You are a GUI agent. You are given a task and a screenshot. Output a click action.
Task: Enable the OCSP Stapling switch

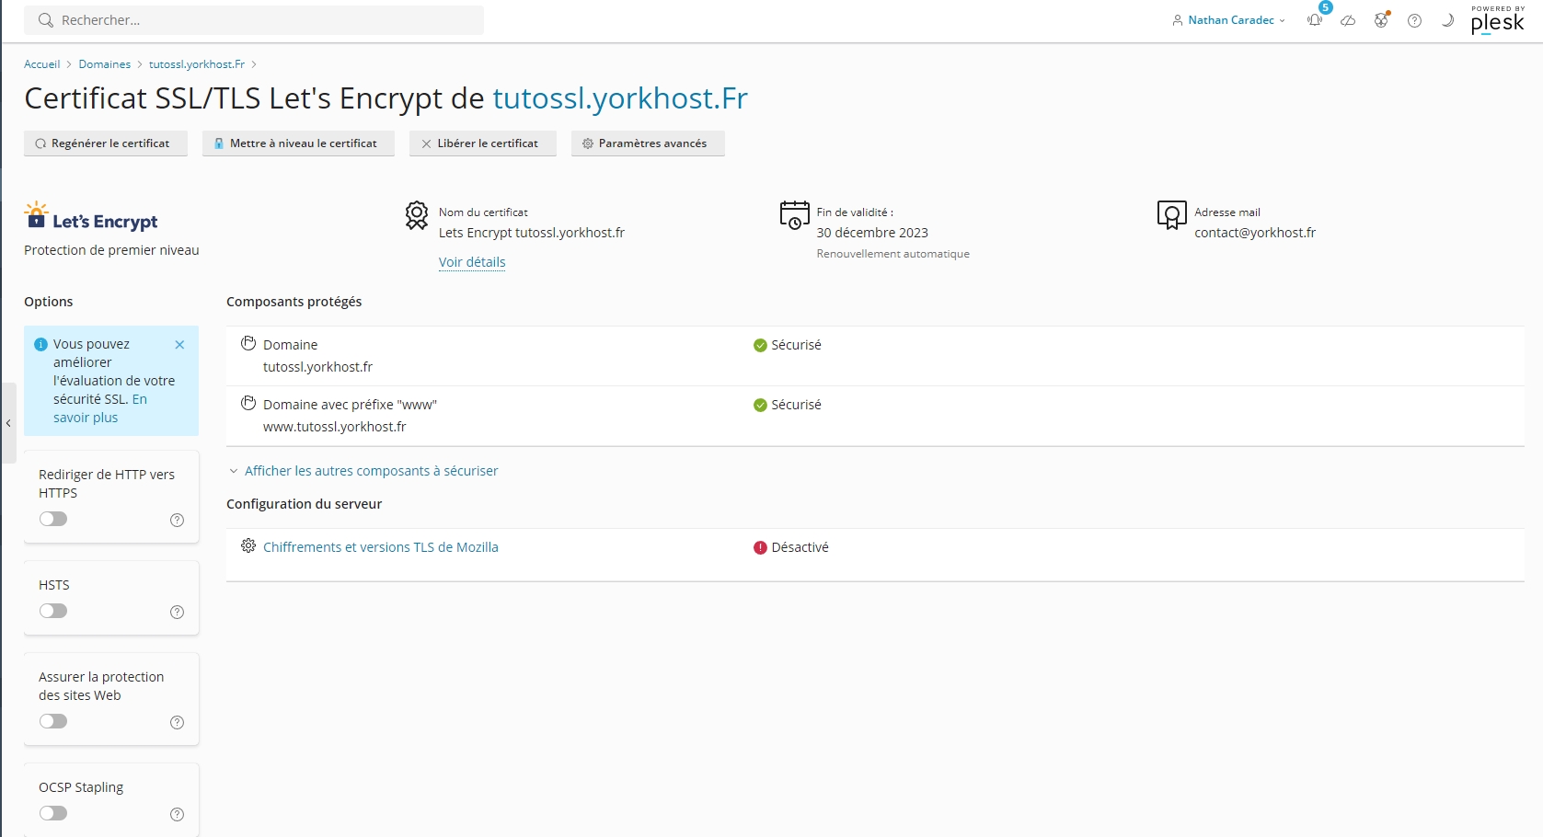53,813
